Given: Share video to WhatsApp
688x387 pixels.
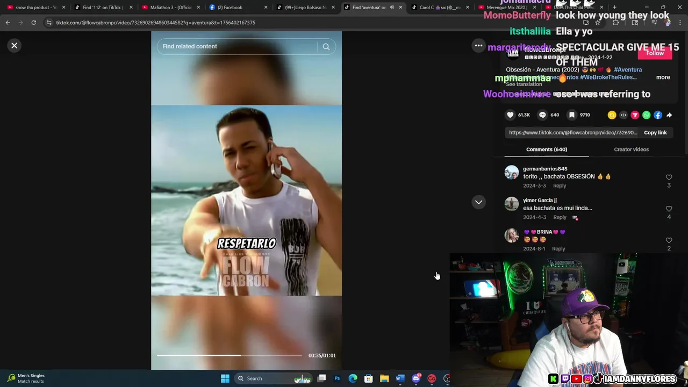Looking at the screenshot, I should coord(647,115).
